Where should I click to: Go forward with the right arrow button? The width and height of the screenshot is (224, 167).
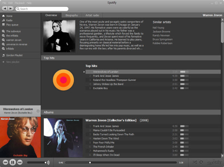tap(11, 9)
